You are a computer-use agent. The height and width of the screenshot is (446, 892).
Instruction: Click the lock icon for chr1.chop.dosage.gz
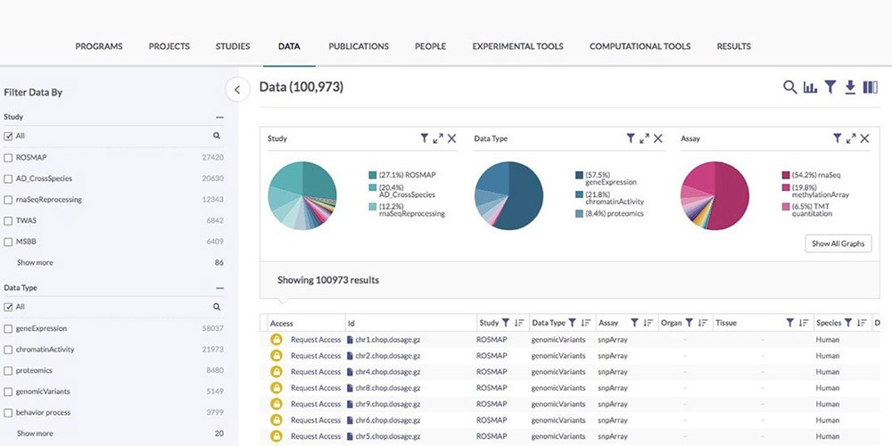coord(277,340)
